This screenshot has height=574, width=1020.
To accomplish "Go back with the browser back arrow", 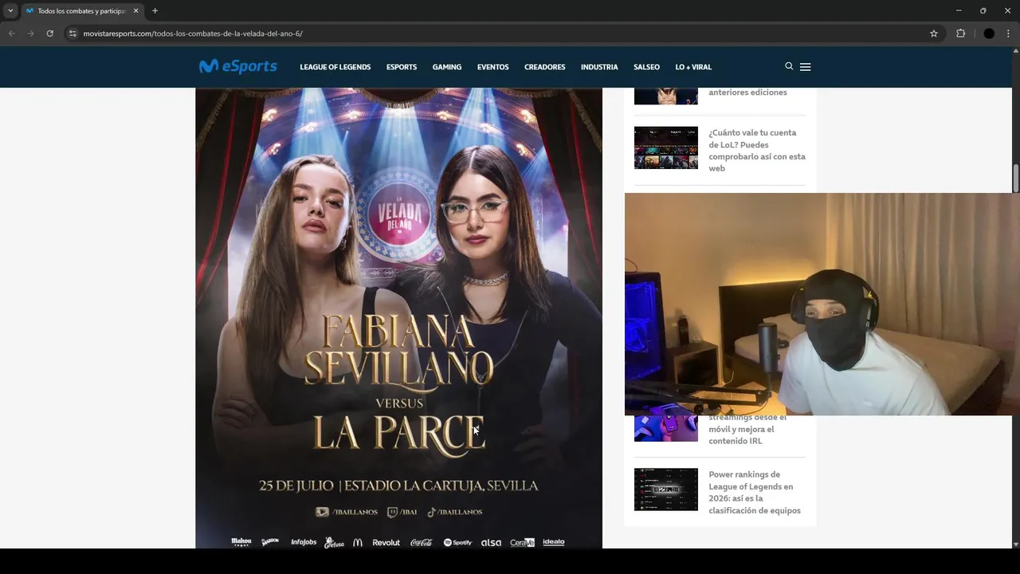I will pos(11,33).
